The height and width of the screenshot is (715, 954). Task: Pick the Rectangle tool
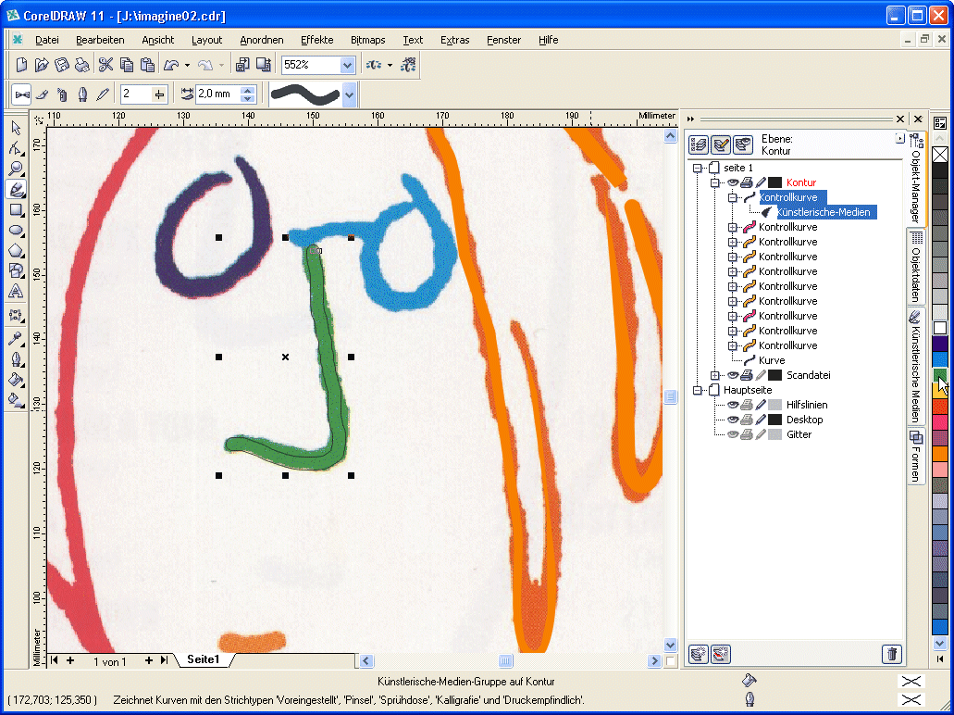(x=16, y=211)
